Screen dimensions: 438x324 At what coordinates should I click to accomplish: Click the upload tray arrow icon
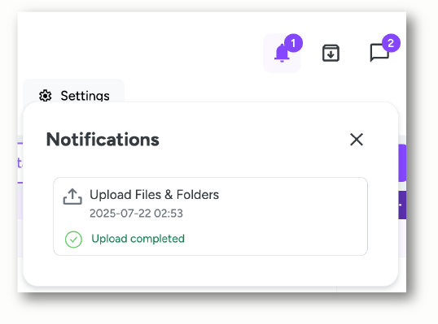click(x=72, y=197)
